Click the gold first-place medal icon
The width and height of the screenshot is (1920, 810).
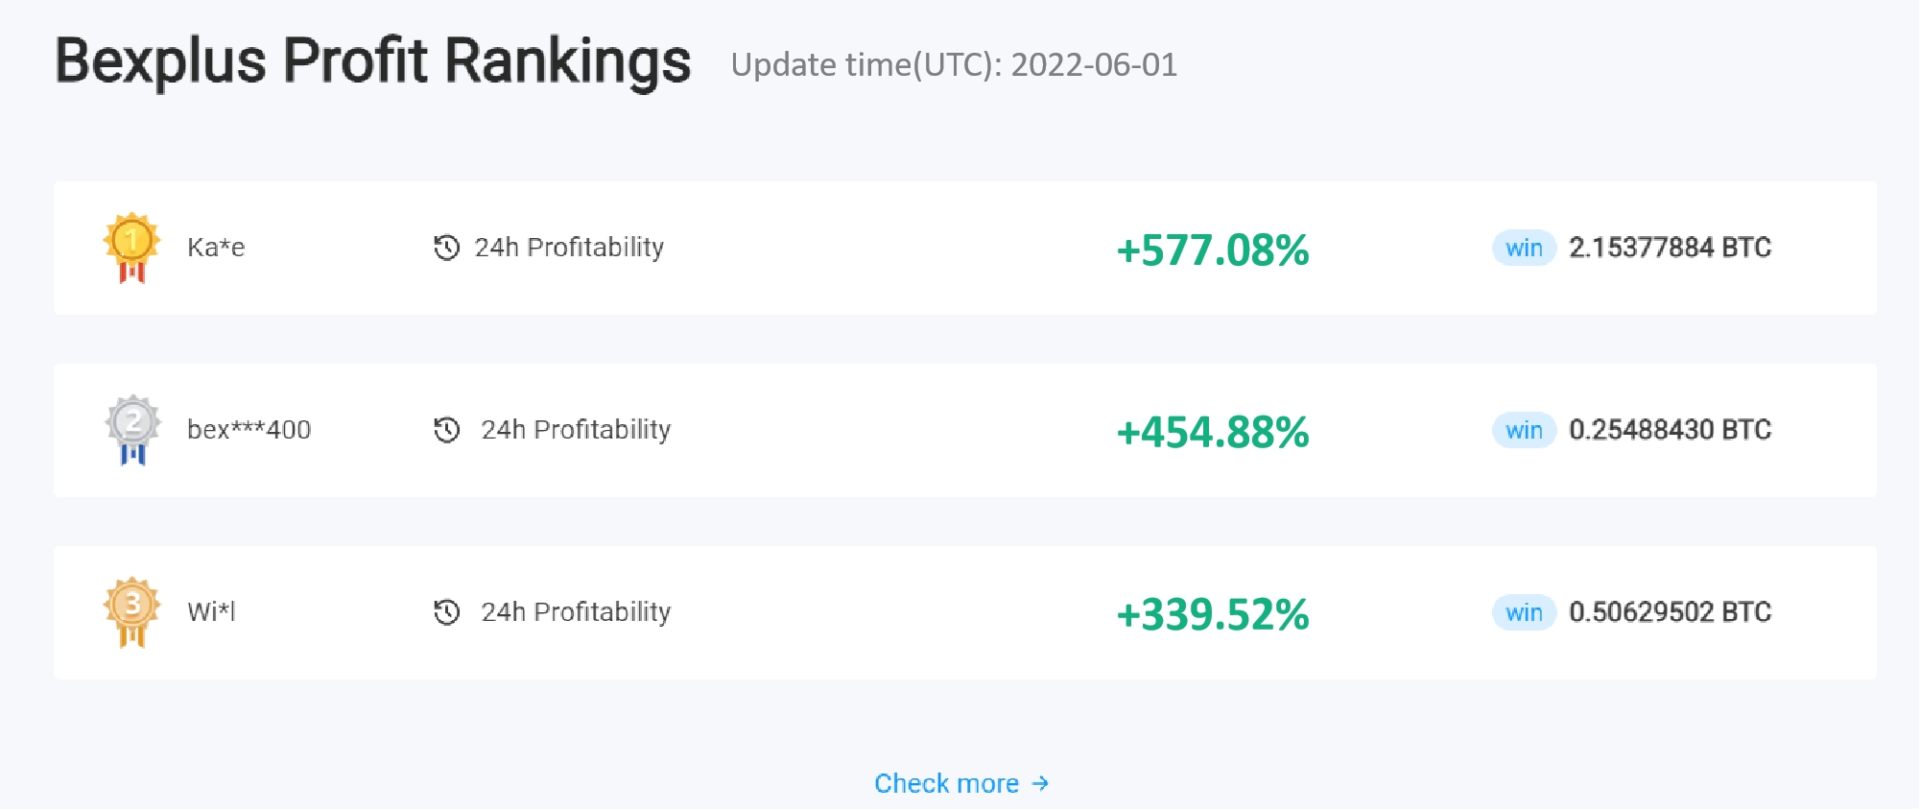(x=131, y=248)
